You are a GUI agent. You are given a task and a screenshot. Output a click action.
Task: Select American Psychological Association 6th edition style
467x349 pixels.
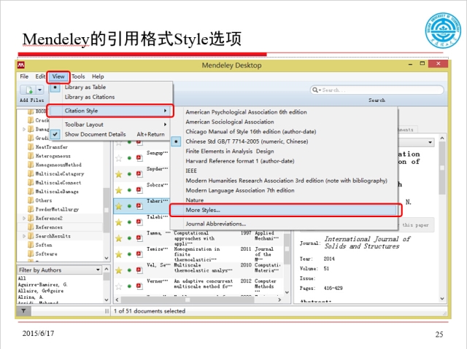(x=247, y=112)
